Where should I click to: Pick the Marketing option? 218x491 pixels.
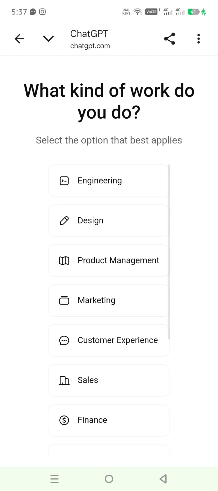pyautogui.click(x=109, y=300)
